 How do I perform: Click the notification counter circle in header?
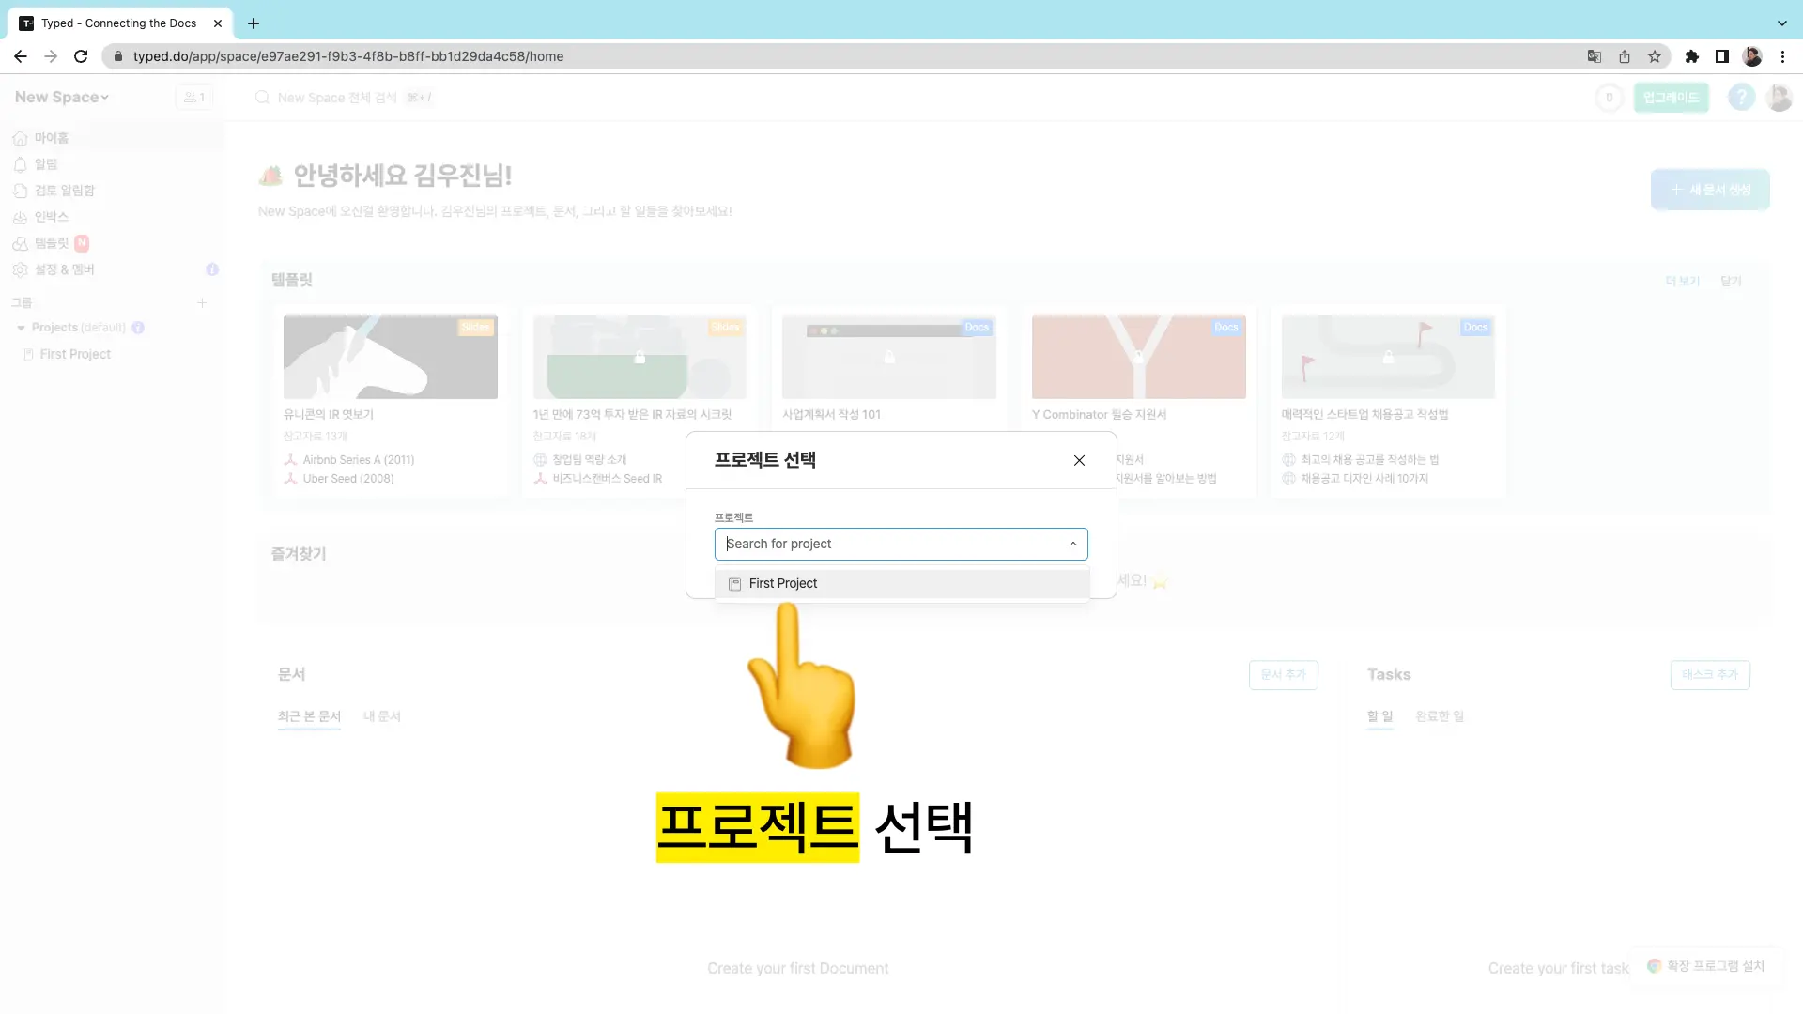[1609, 98]
